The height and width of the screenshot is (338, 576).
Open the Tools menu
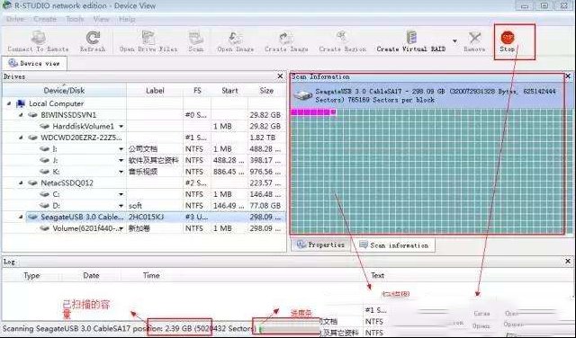pos(75,19)
